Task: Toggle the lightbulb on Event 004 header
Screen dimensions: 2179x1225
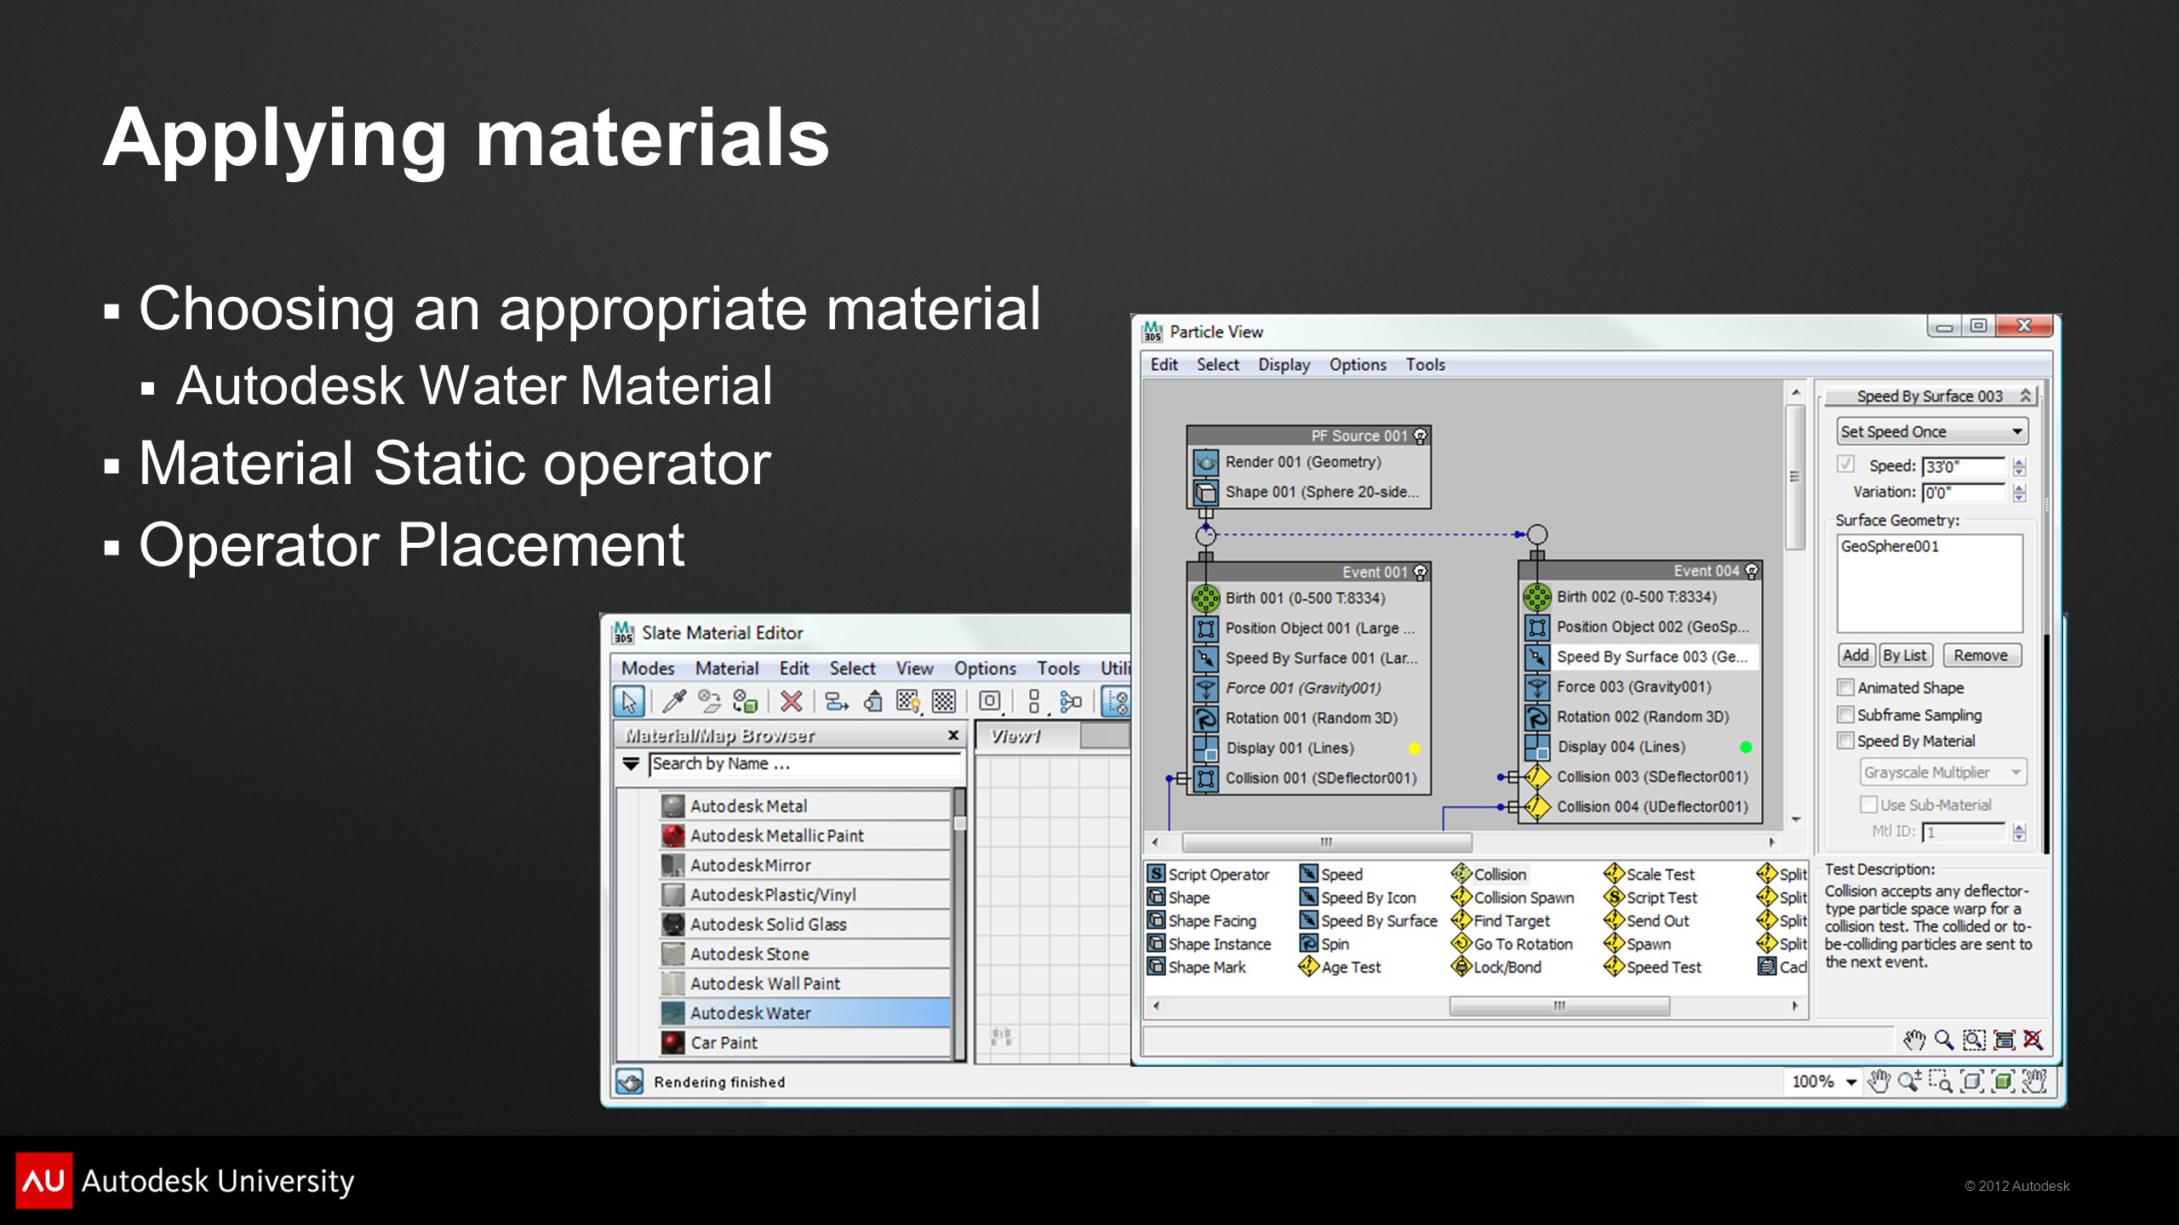Action: pyautogui.click(x=1752, y=572)
